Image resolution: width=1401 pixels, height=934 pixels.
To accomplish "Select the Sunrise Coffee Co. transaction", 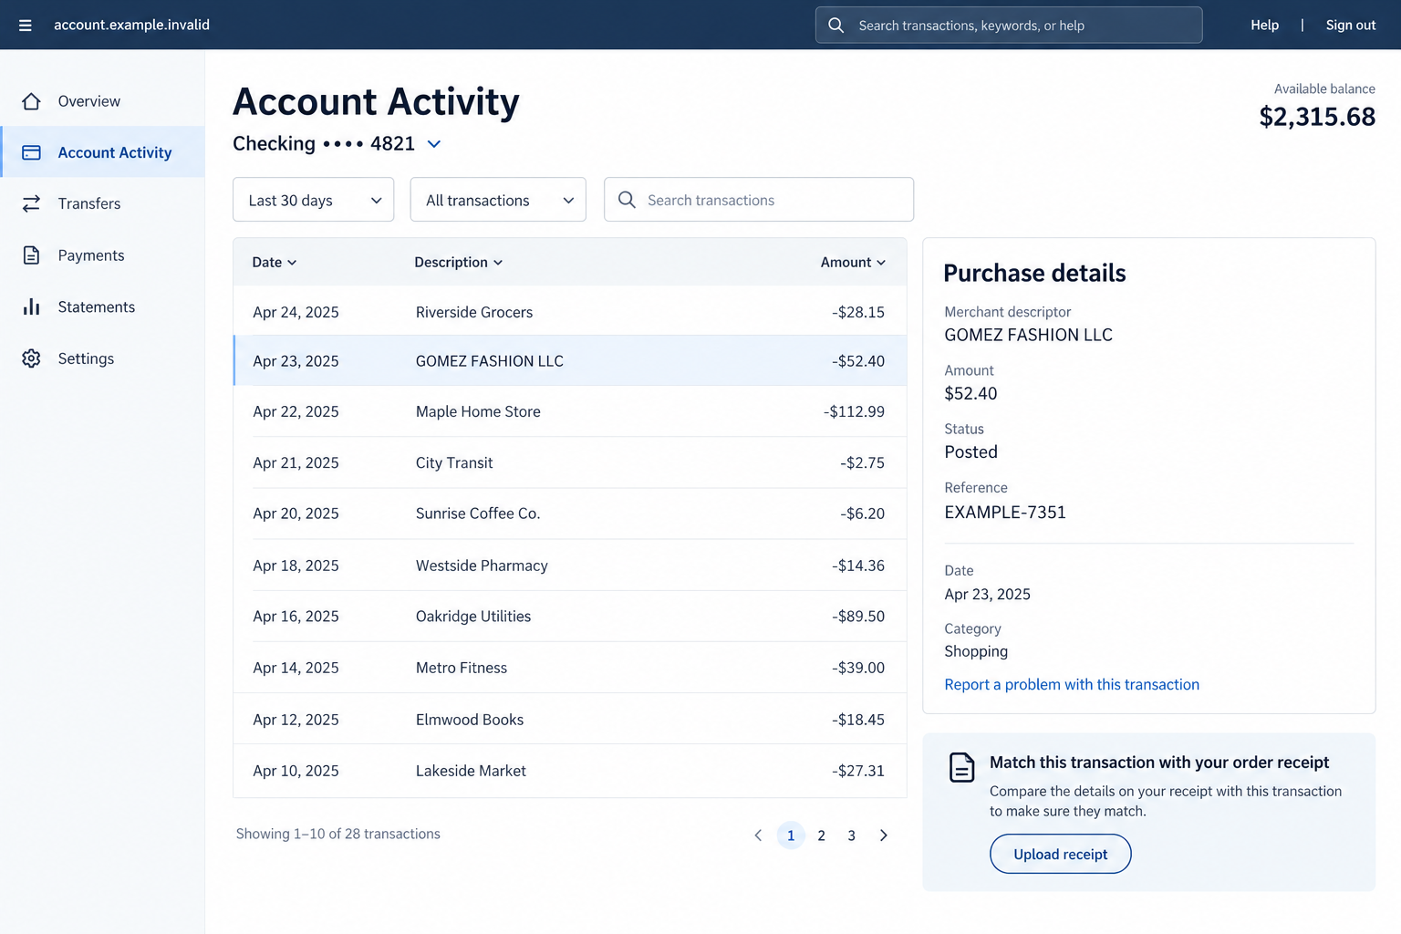I will (570, 514).
